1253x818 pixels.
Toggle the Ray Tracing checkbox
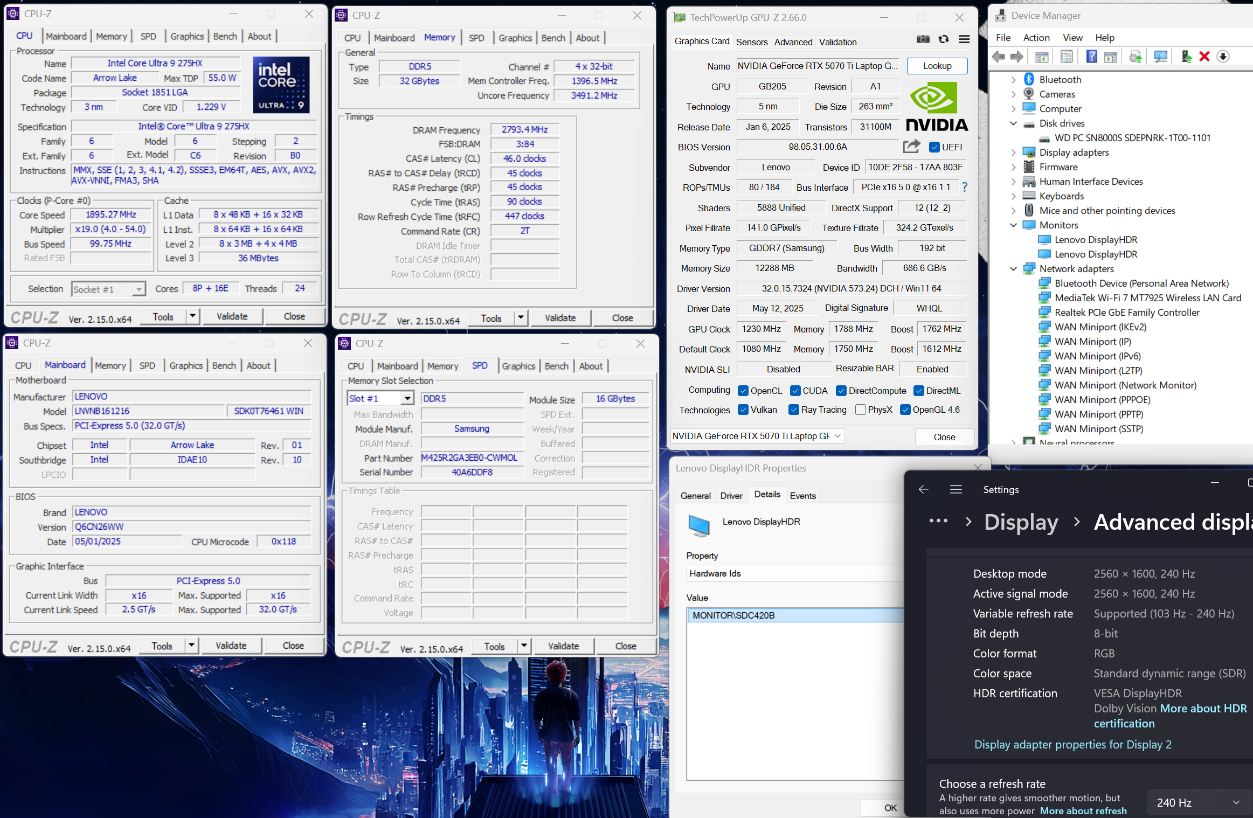tap(794, 410)
